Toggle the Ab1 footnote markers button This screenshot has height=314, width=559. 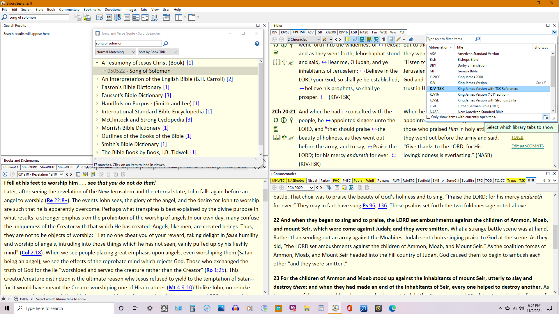pyautogui.click(x=354, y=39)
